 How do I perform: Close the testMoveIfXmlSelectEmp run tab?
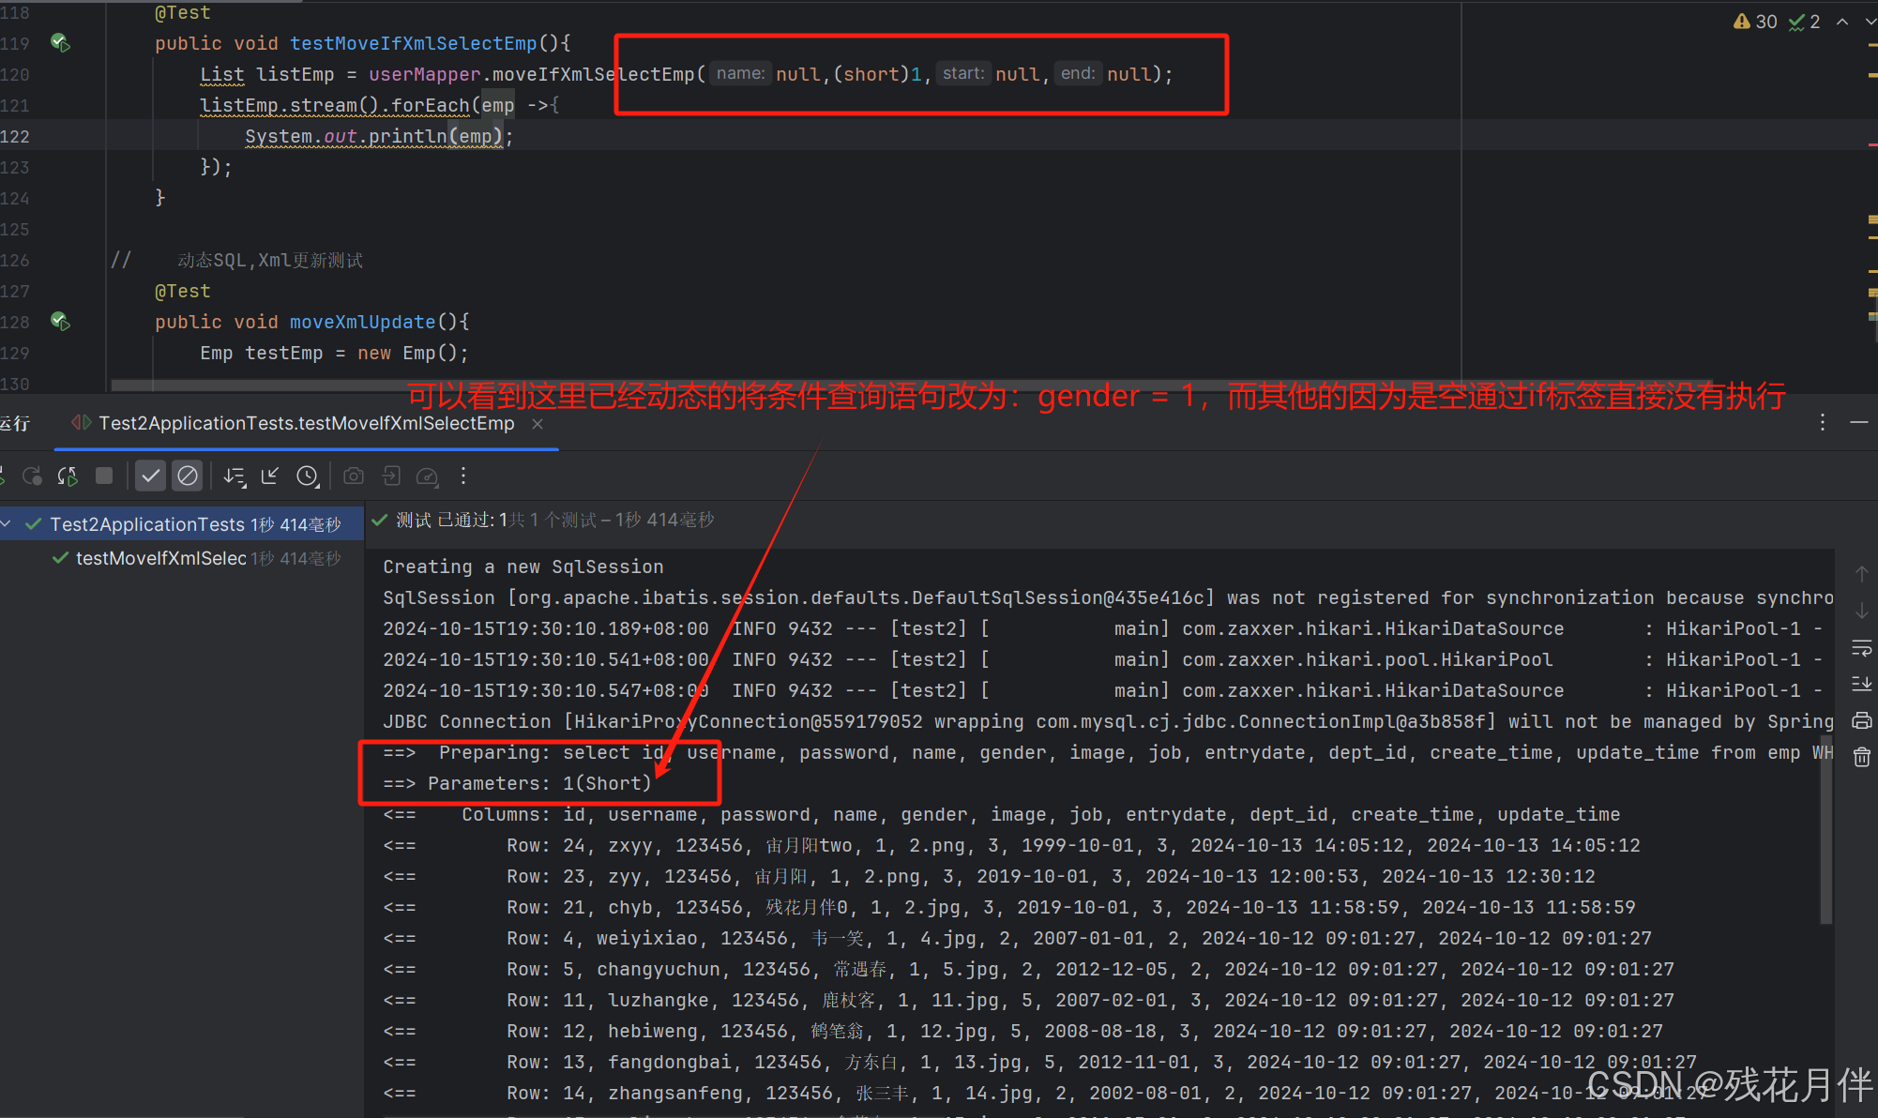[x=538, y=424]
